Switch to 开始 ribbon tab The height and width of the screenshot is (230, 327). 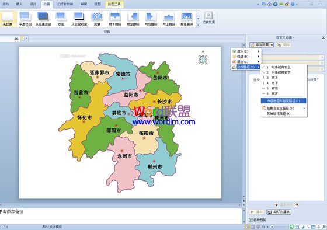point(6,4)
